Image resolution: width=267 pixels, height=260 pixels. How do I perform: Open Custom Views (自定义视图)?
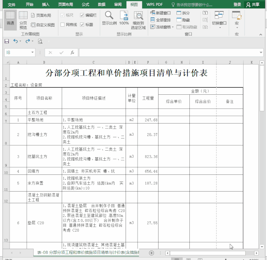tap(43, 25)
